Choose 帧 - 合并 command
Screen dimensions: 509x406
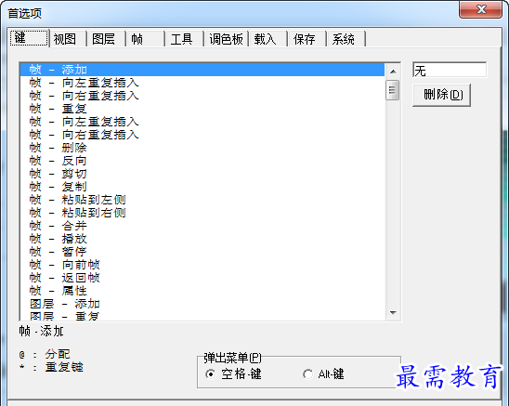[x=202, y=226]
